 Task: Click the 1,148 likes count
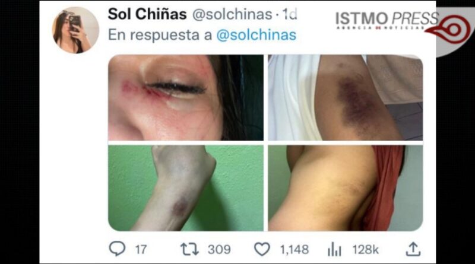294,250
